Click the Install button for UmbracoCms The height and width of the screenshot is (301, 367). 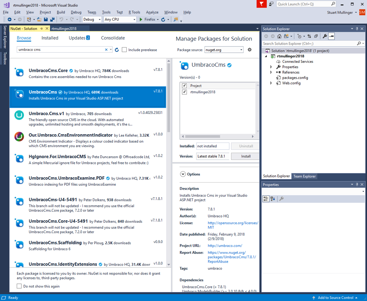pos(245,156)
